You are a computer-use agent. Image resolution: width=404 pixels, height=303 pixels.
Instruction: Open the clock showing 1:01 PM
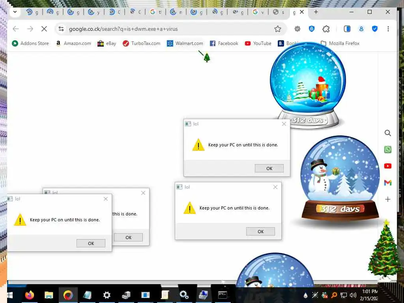tap(369, 295)
